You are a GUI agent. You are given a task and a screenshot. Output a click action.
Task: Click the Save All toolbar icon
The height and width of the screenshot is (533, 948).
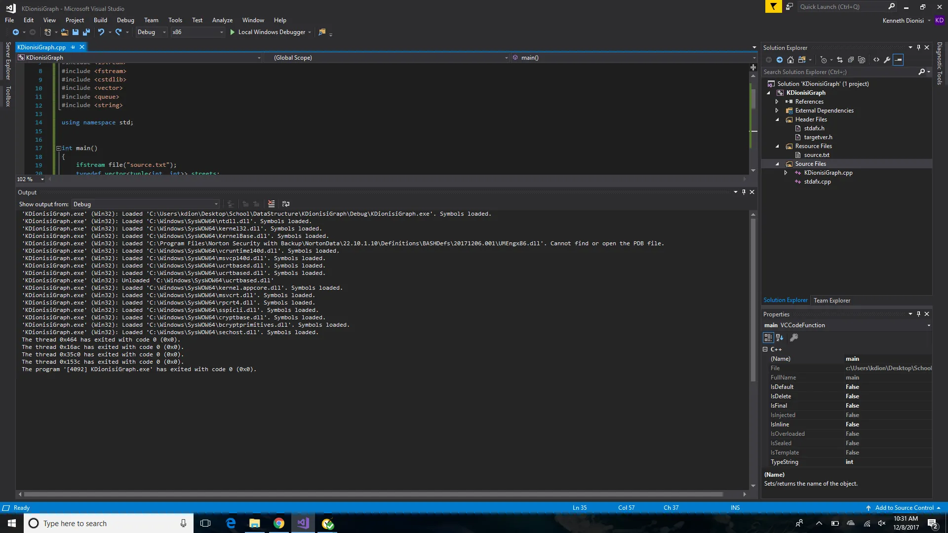click(86, 32)
